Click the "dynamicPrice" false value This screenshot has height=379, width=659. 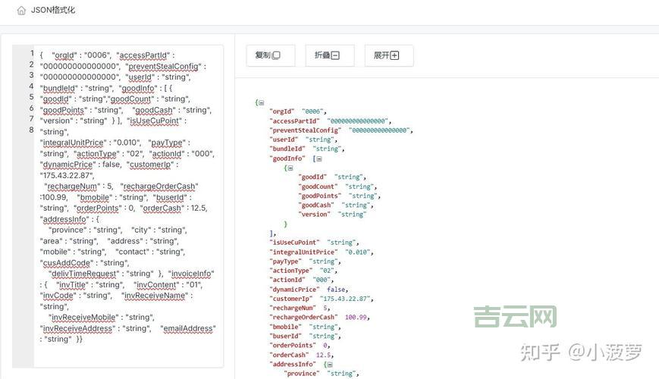point(336,290)
